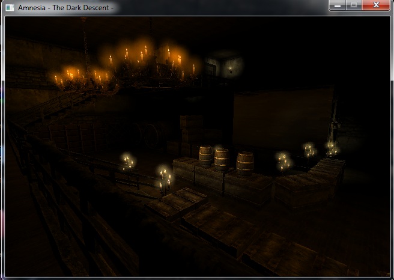This screenshot has height=280, width=394.
Task: Select the middle barrel on the crates
Action: [x=222, y=159]
